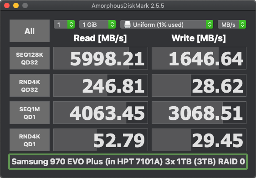Click the 5998.21 read result
The image size is (256, 178).
click(x=101, y=58)
